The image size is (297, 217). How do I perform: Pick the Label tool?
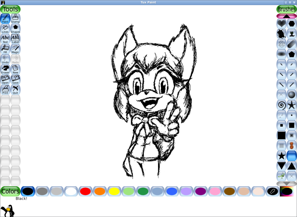pyautogui.click(x=15, y=39)
